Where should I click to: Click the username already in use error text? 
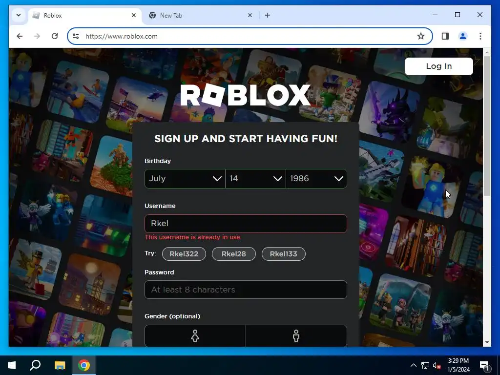pos(193,237)
